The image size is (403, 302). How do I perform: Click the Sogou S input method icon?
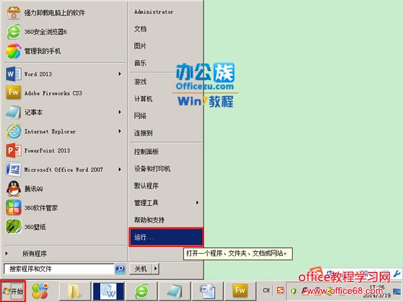click(280, 291)
